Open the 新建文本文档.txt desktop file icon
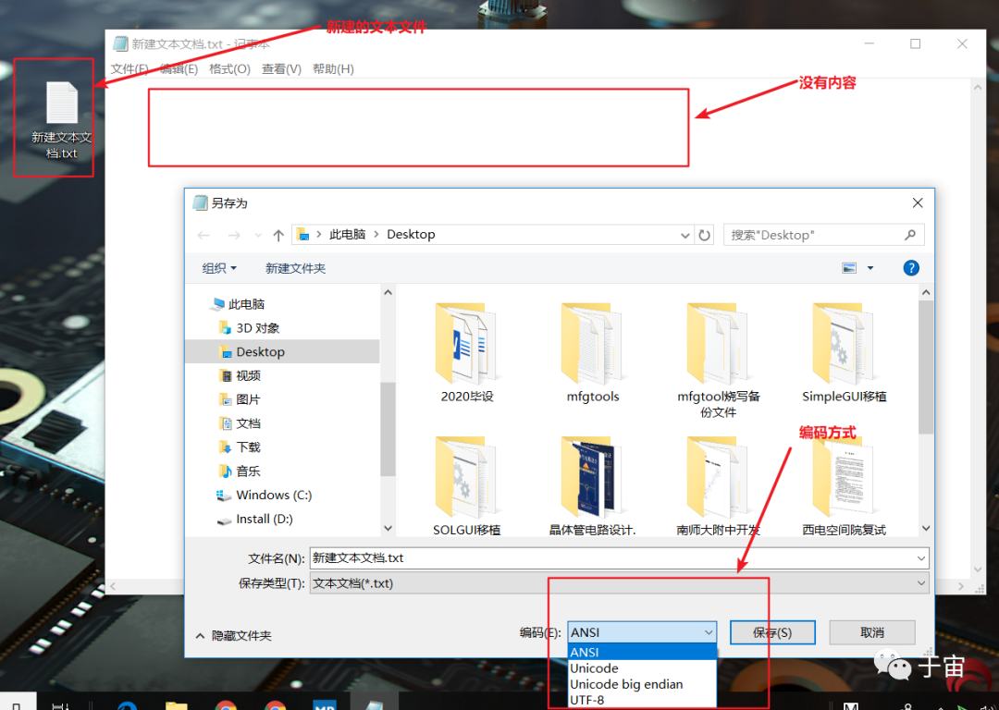This screenshot has width=999, height=710. [61, 119]
